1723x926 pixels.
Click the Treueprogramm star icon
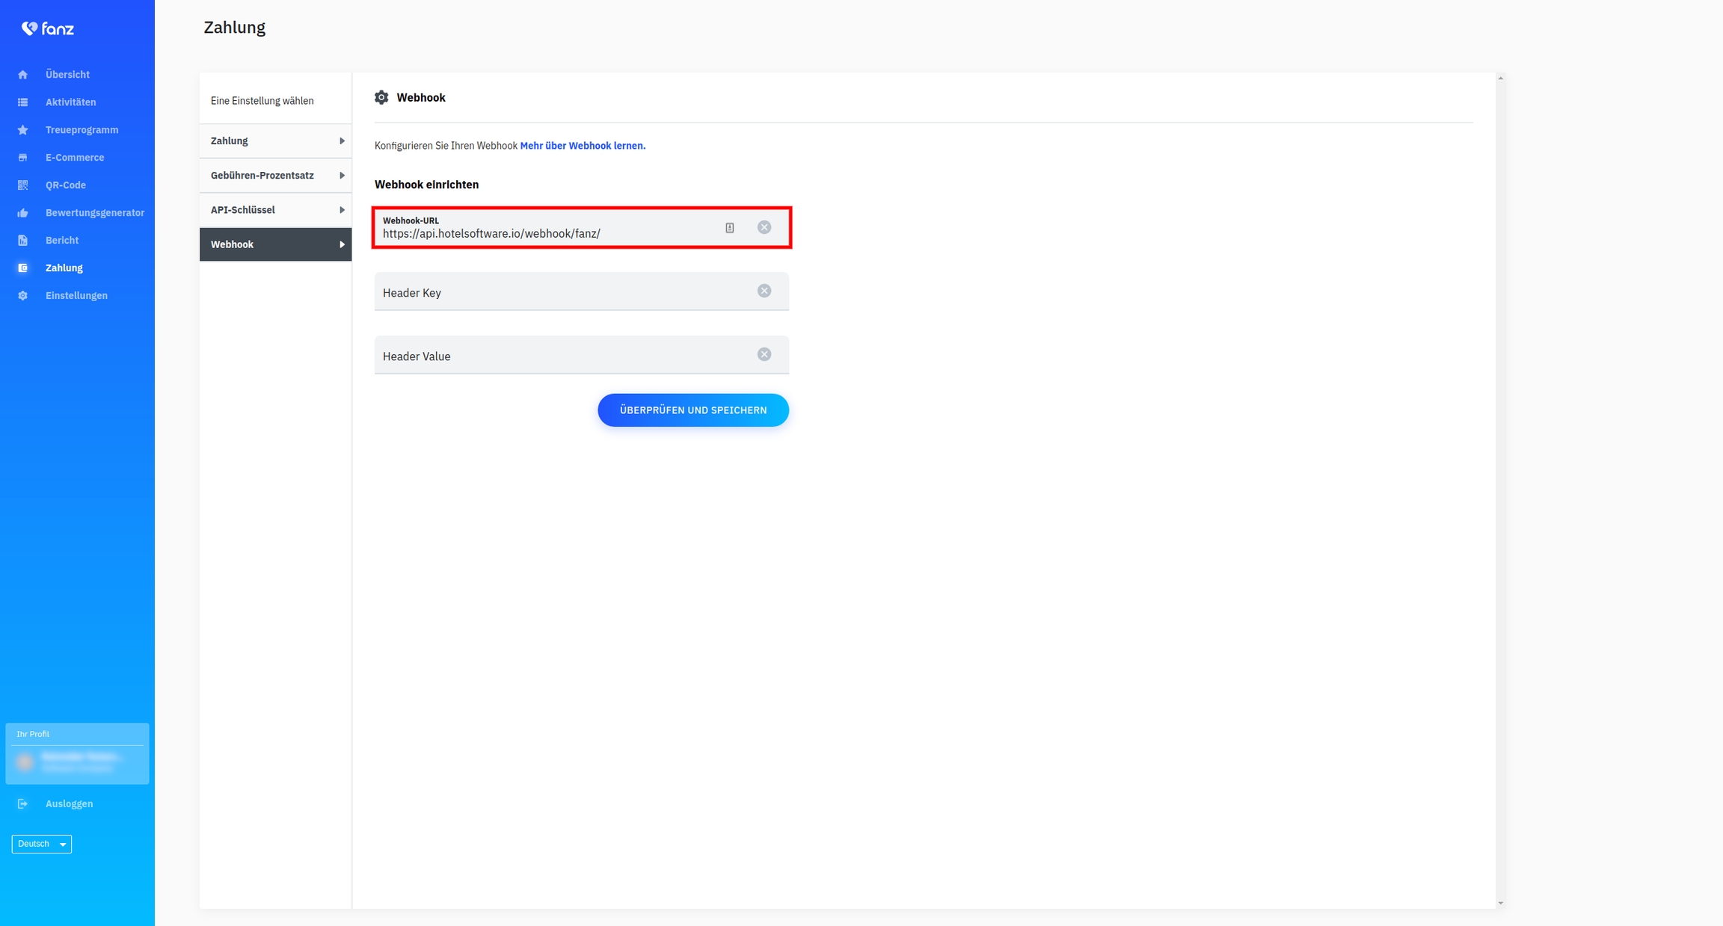(22, 130)
